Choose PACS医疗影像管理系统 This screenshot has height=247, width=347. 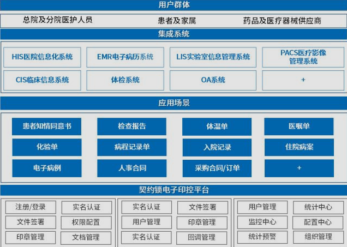[303, 57]
